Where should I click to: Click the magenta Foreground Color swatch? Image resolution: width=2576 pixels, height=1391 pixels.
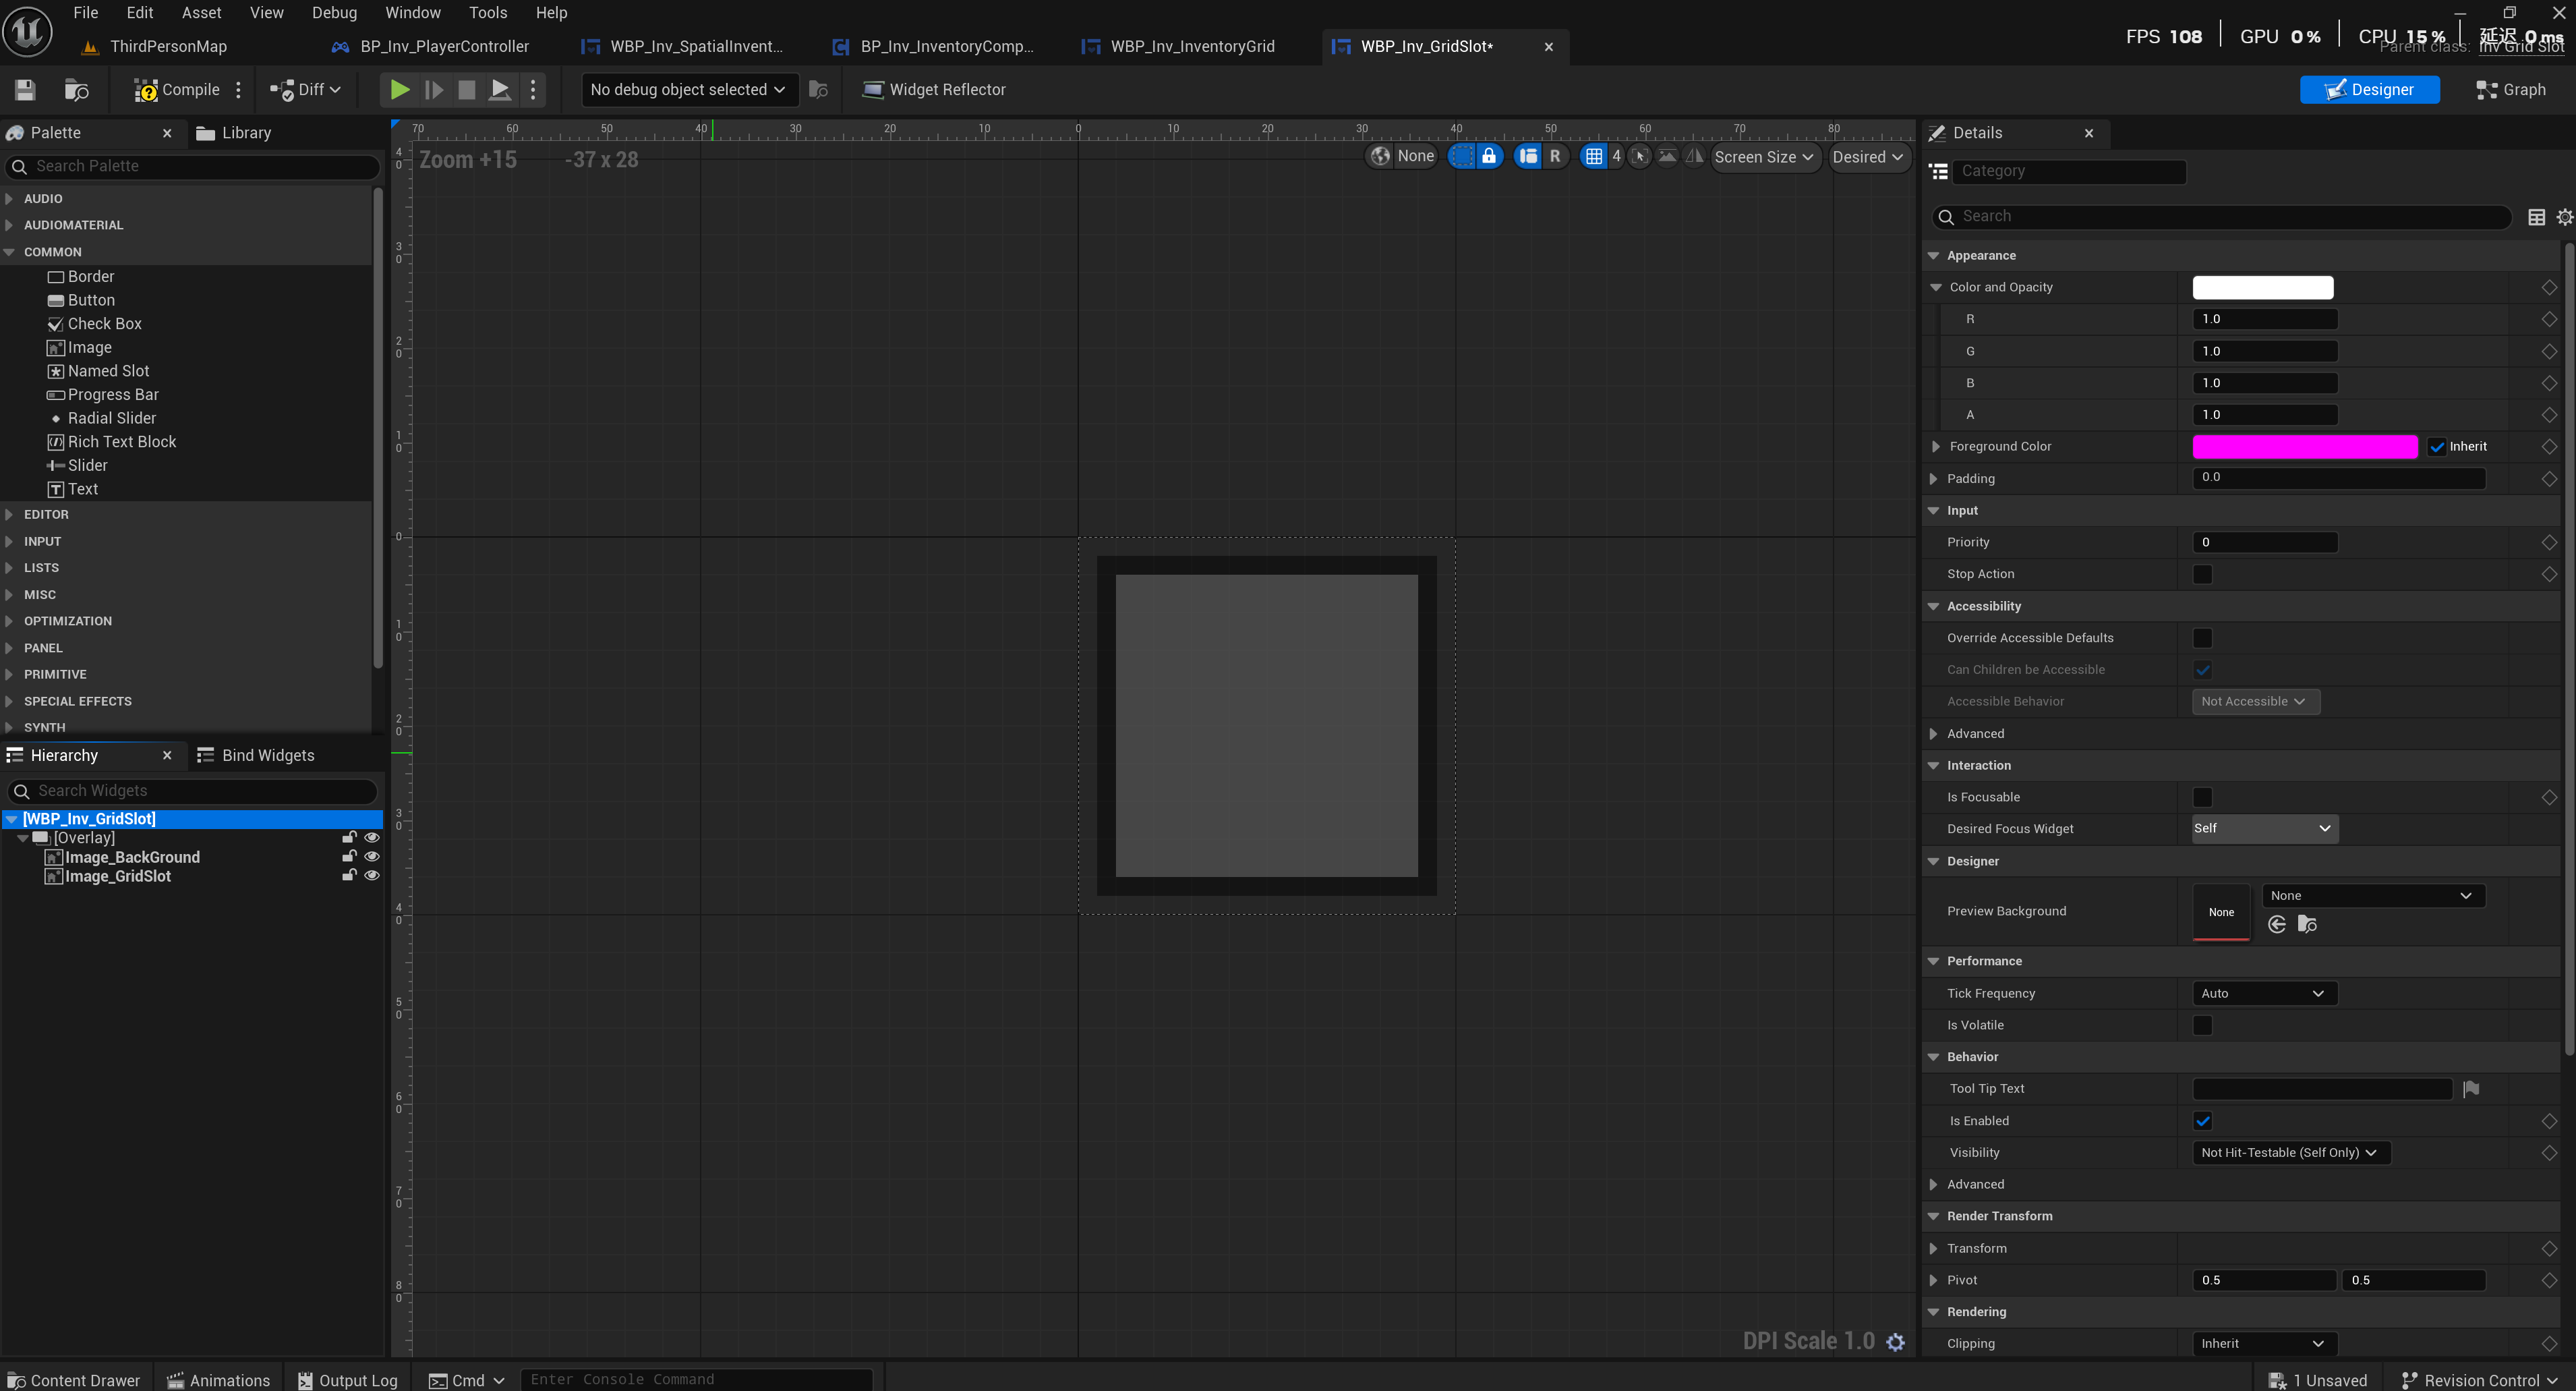click(2304, 447)
